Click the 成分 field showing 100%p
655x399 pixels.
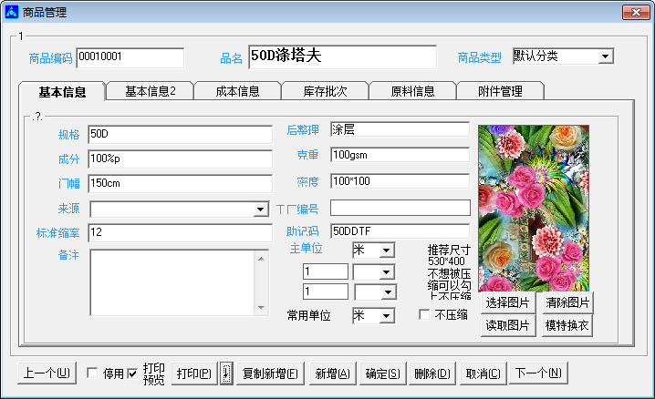[x=181, y=159]
